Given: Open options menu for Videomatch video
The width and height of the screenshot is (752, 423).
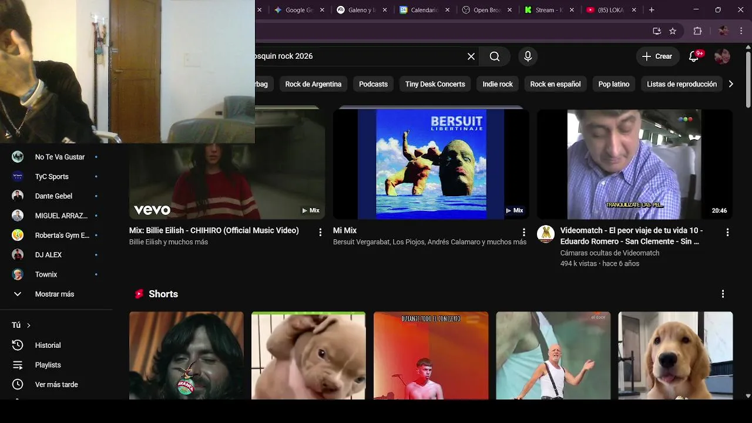Looking at the screenshot, I should coord(727,232).
